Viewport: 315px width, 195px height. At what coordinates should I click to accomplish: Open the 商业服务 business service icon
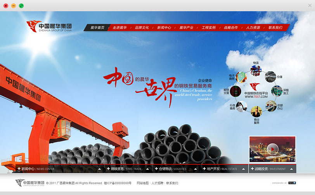click(x=256, y=112)
